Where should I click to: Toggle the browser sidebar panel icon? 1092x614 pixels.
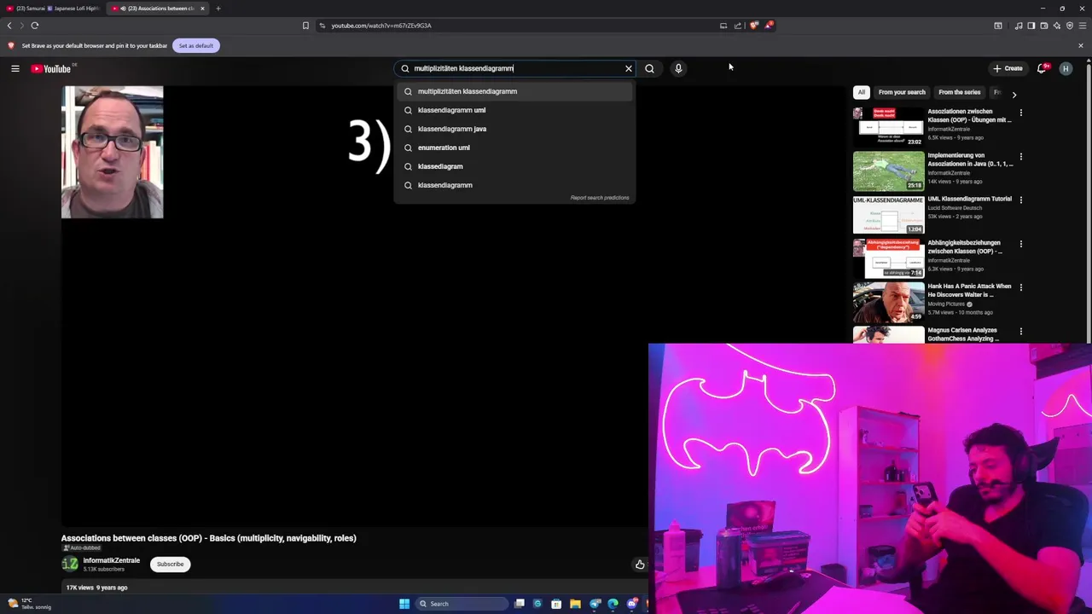point(1031,26)
